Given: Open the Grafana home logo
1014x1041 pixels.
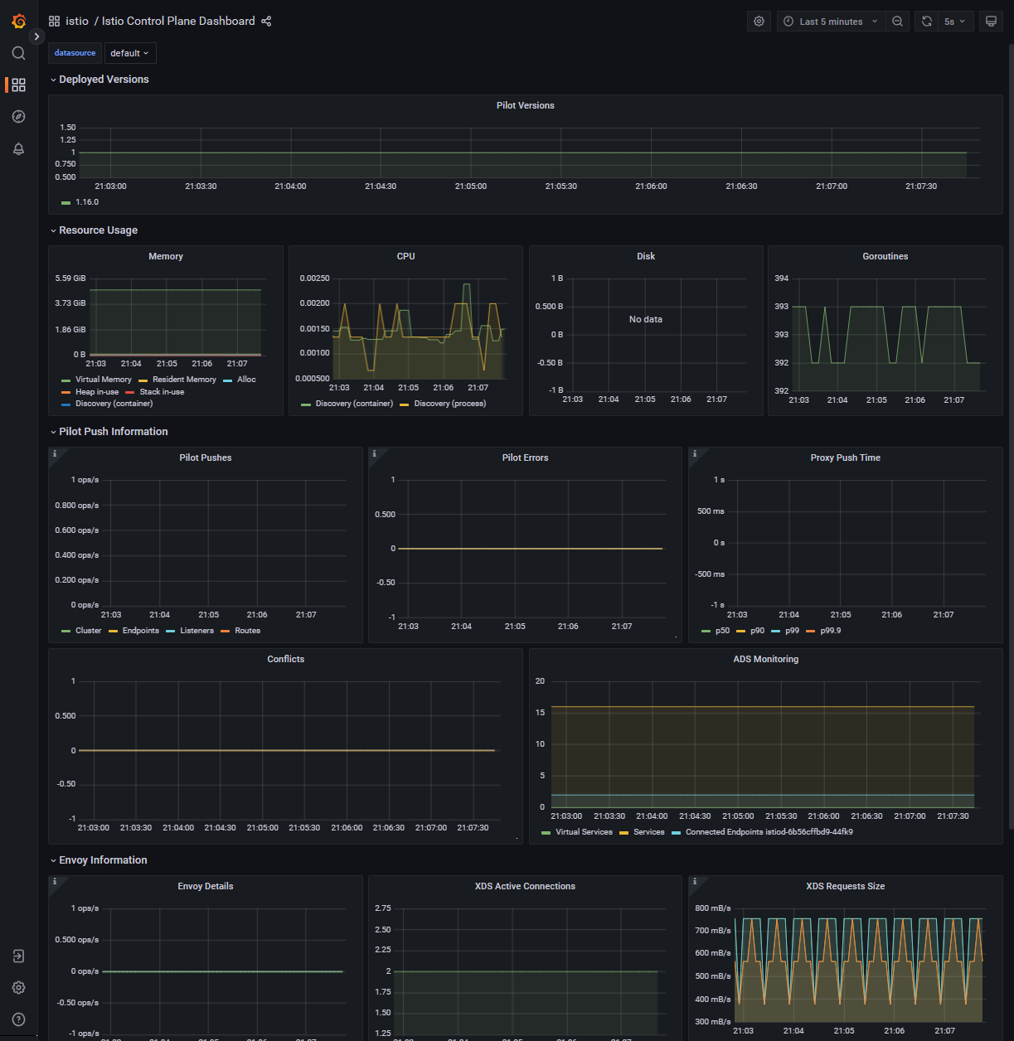Looking at the screenshot, I should point(18,22).
